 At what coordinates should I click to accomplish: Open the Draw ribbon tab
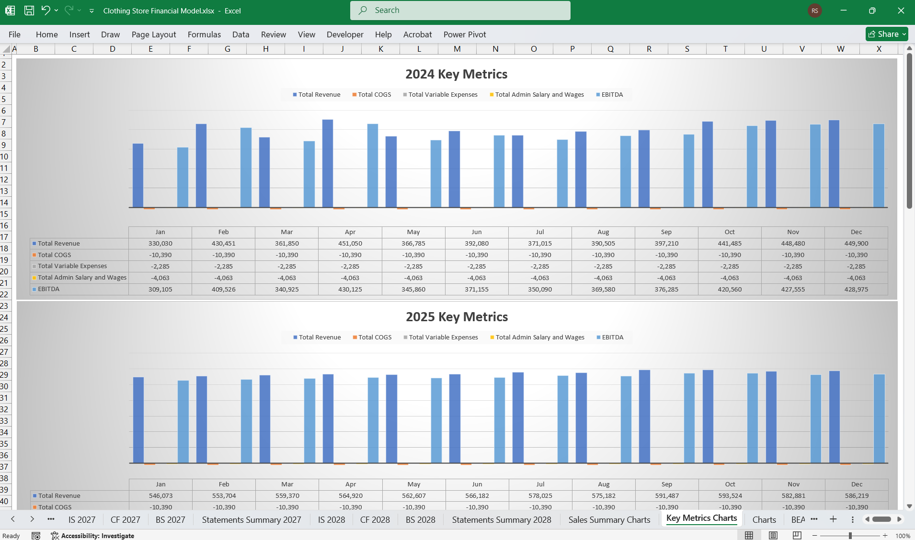110,34
